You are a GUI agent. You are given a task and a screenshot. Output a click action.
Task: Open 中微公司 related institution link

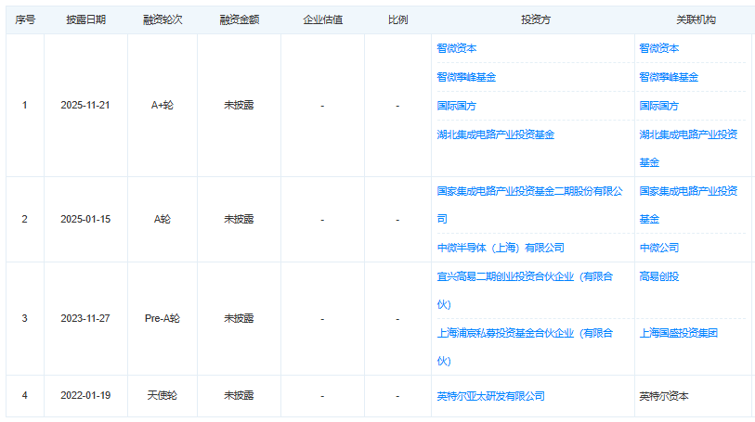coord(658,248)
